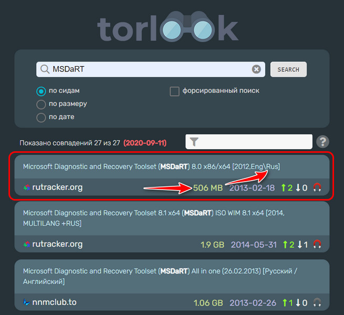Screen dimensions: 344x315
Task: Select the 'по размеру' sort option
Action: click(x=41, y=104)
